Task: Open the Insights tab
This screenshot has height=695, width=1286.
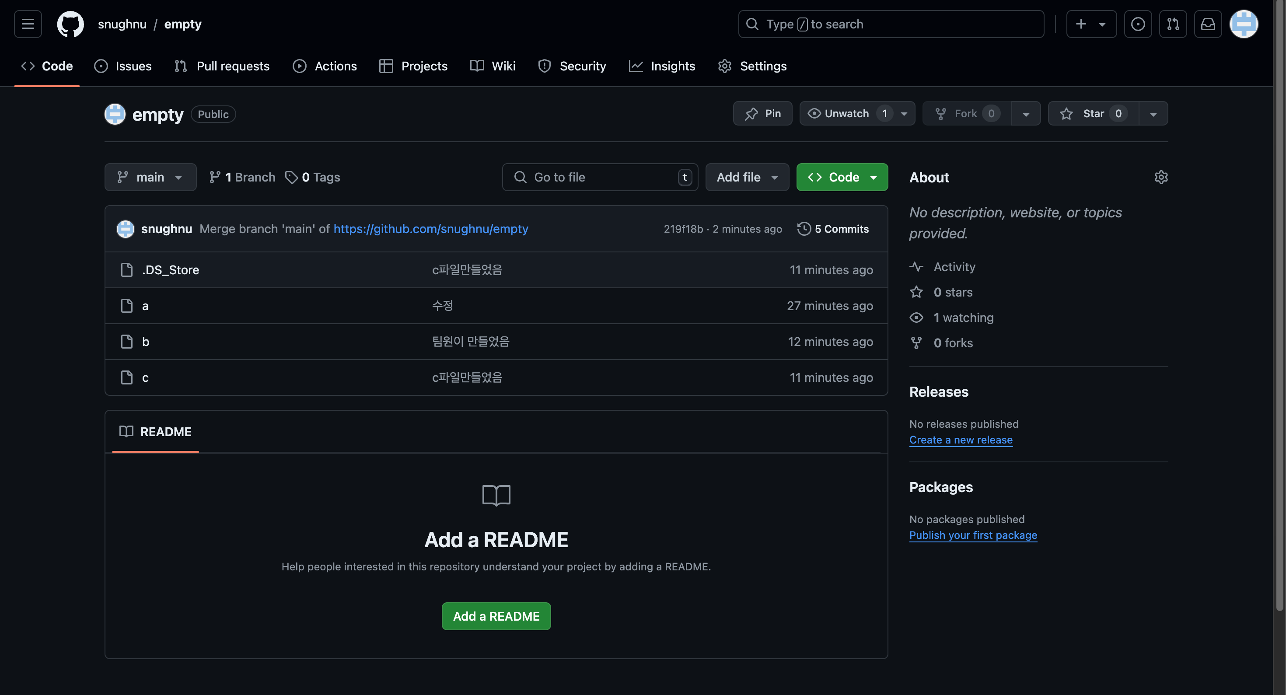Action: coord(662,66)
